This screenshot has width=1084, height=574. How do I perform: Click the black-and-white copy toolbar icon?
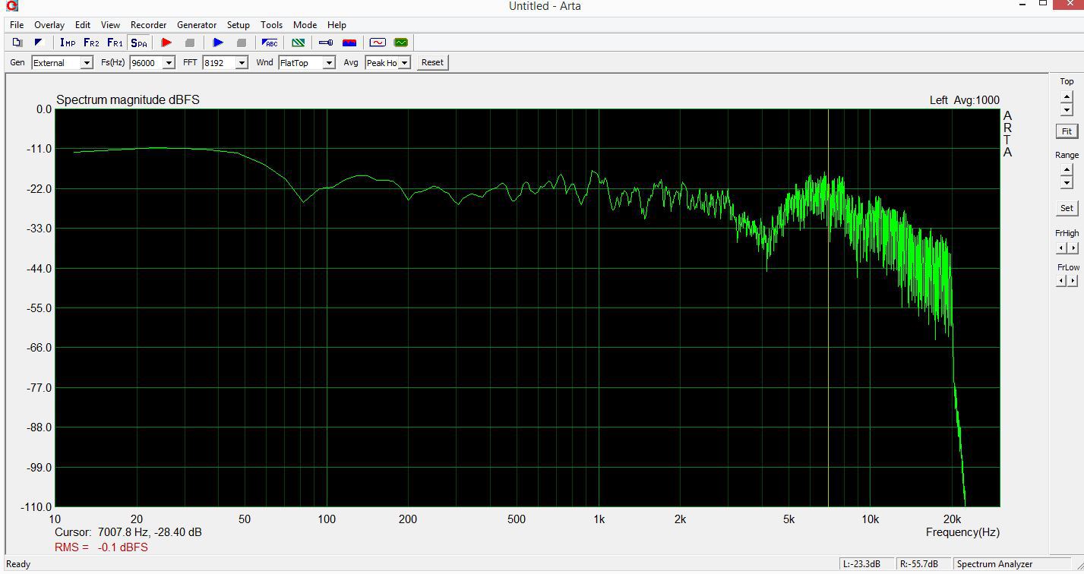point(39,43)
